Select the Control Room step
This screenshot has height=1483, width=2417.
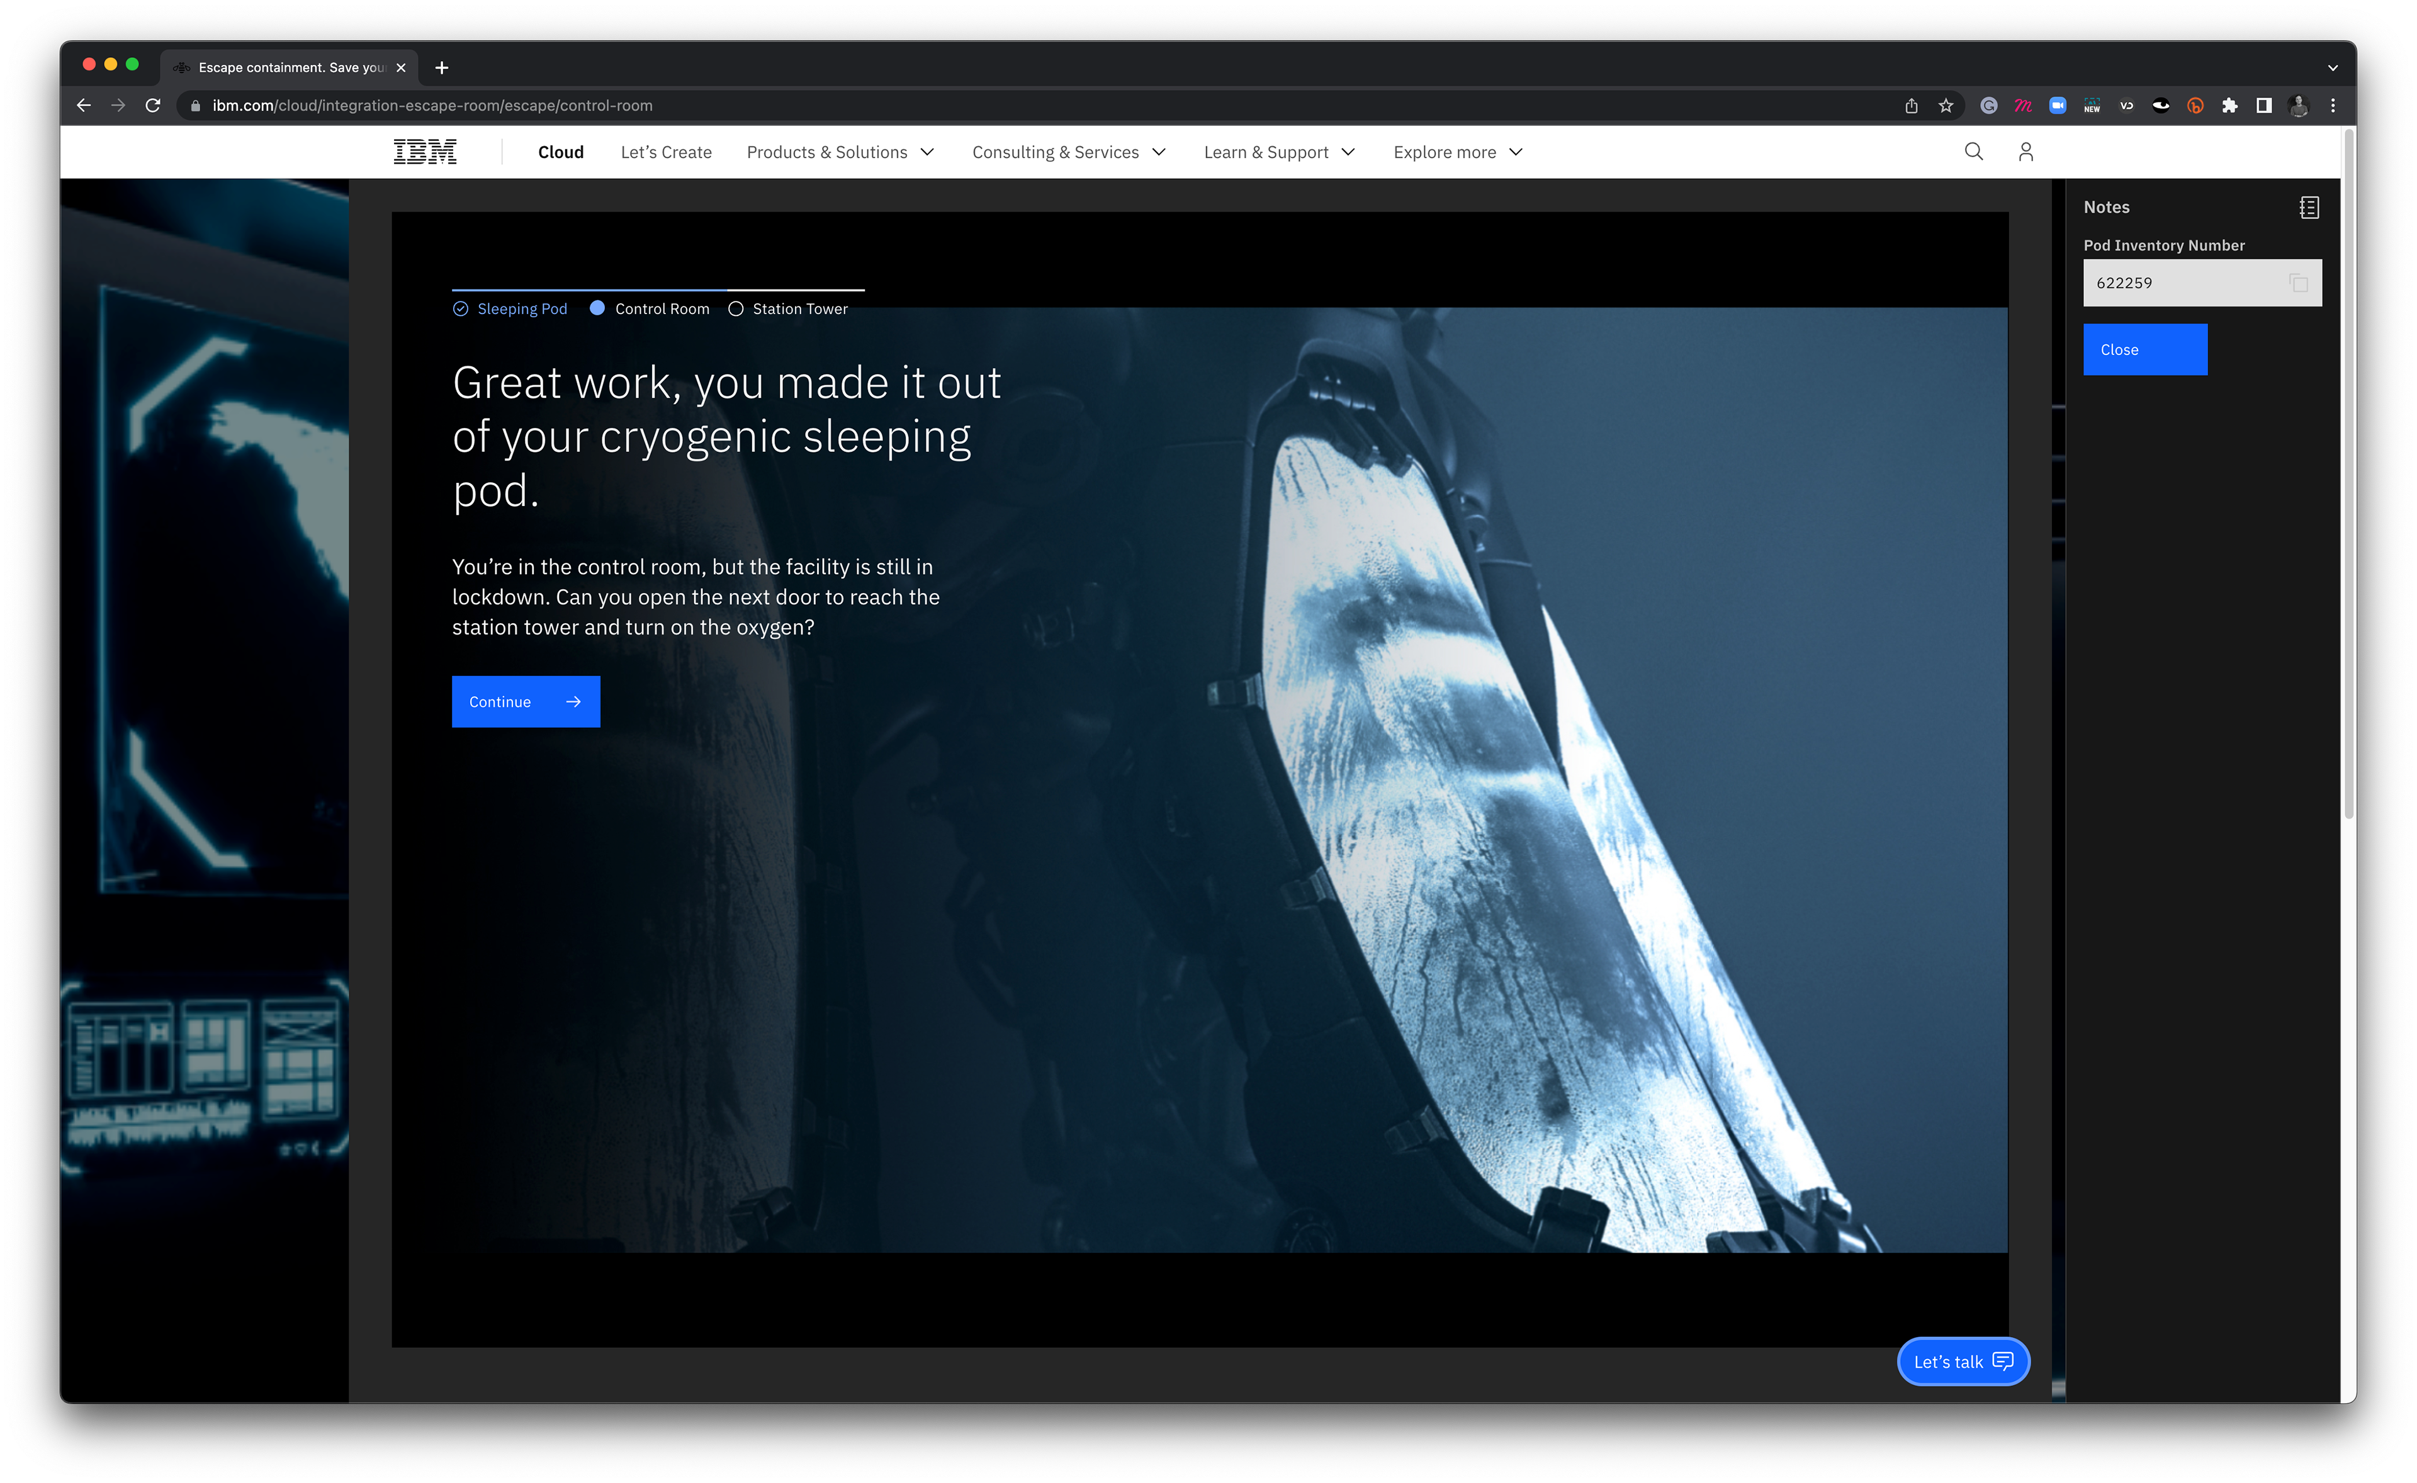(650, 309)
